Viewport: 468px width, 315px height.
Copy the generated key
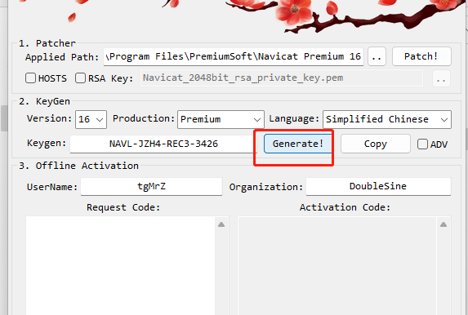coord(376,144)
